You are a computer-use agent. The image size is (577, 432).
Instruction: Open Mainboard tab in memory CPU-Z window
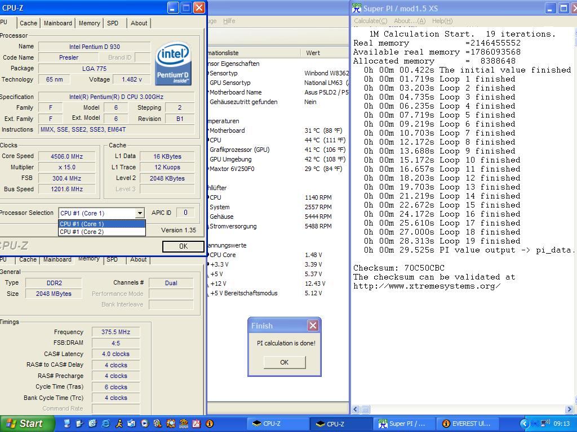(x=57, y=259)
